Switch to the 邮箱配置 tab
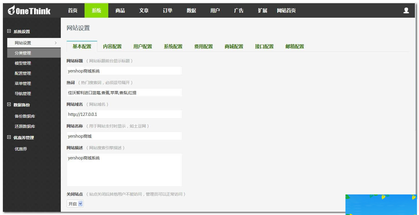This screenshot has width=419, height=215. click(x=294, y=46)
